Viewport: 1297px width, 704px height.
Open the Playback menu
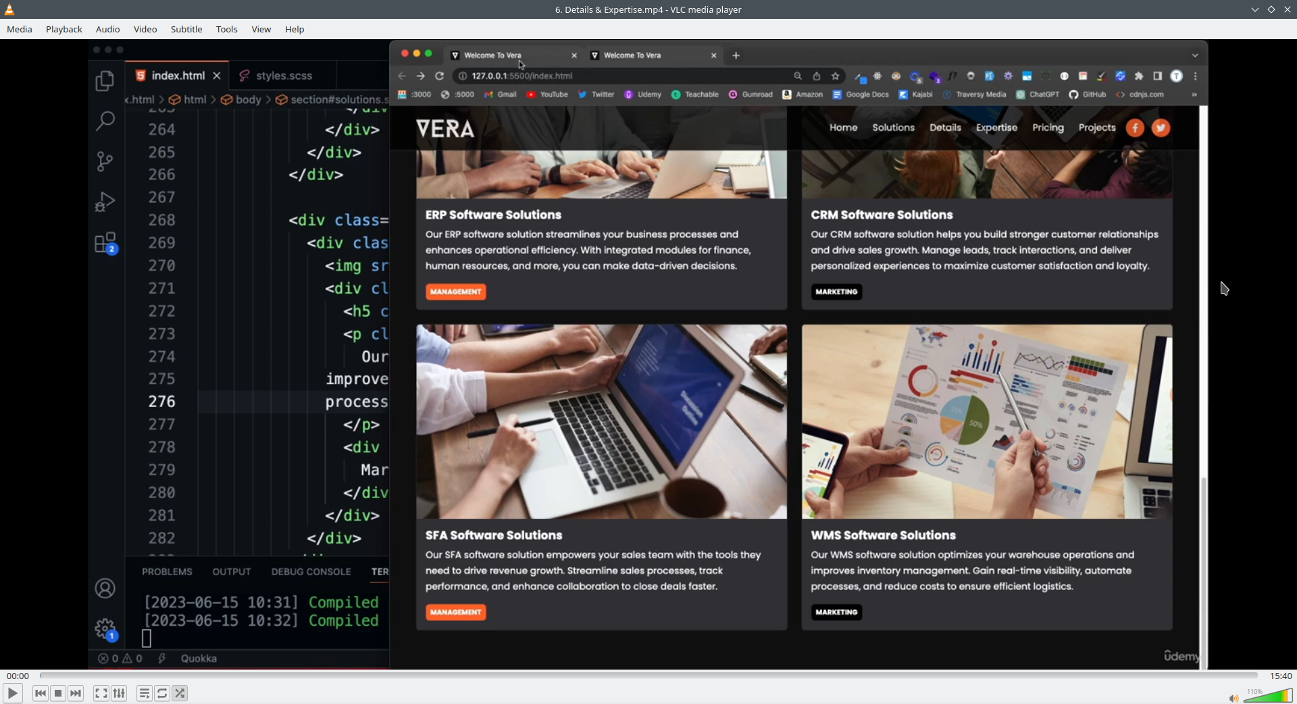(x=64, y=29)
